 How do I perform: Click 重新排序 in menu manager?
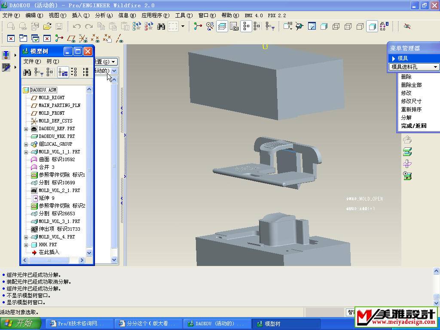click(411, 110)
